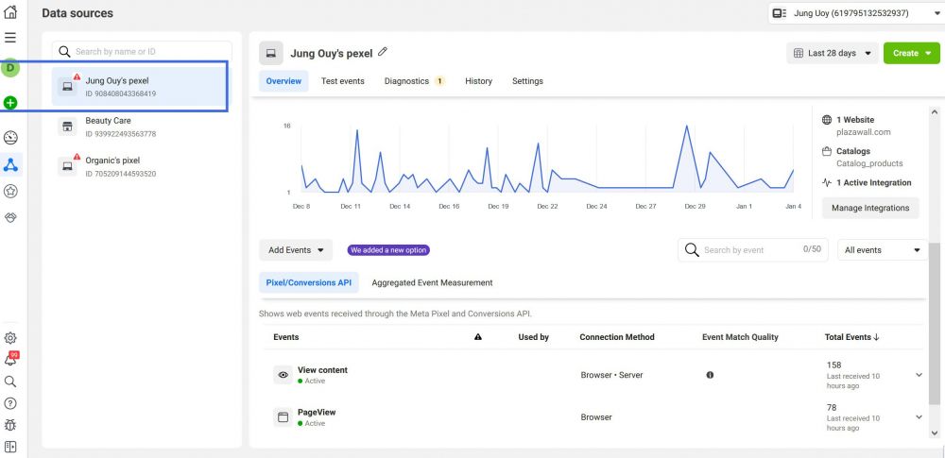Click the Search by event field
945x458 pixels.
[753, 249]
